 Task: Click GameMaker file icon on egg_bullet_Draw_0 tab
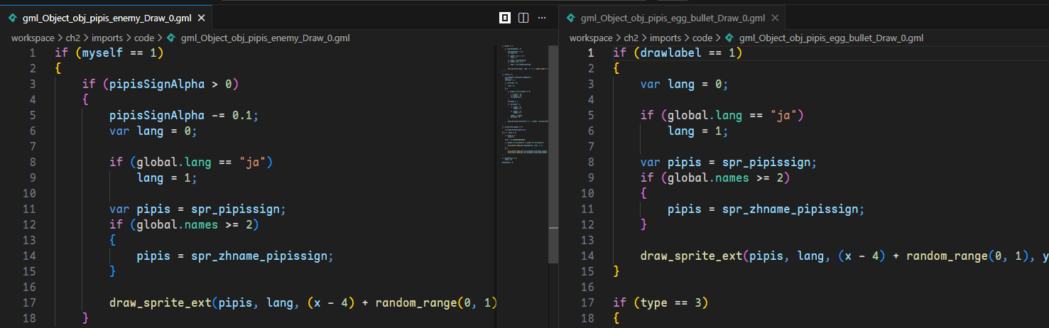570,18
